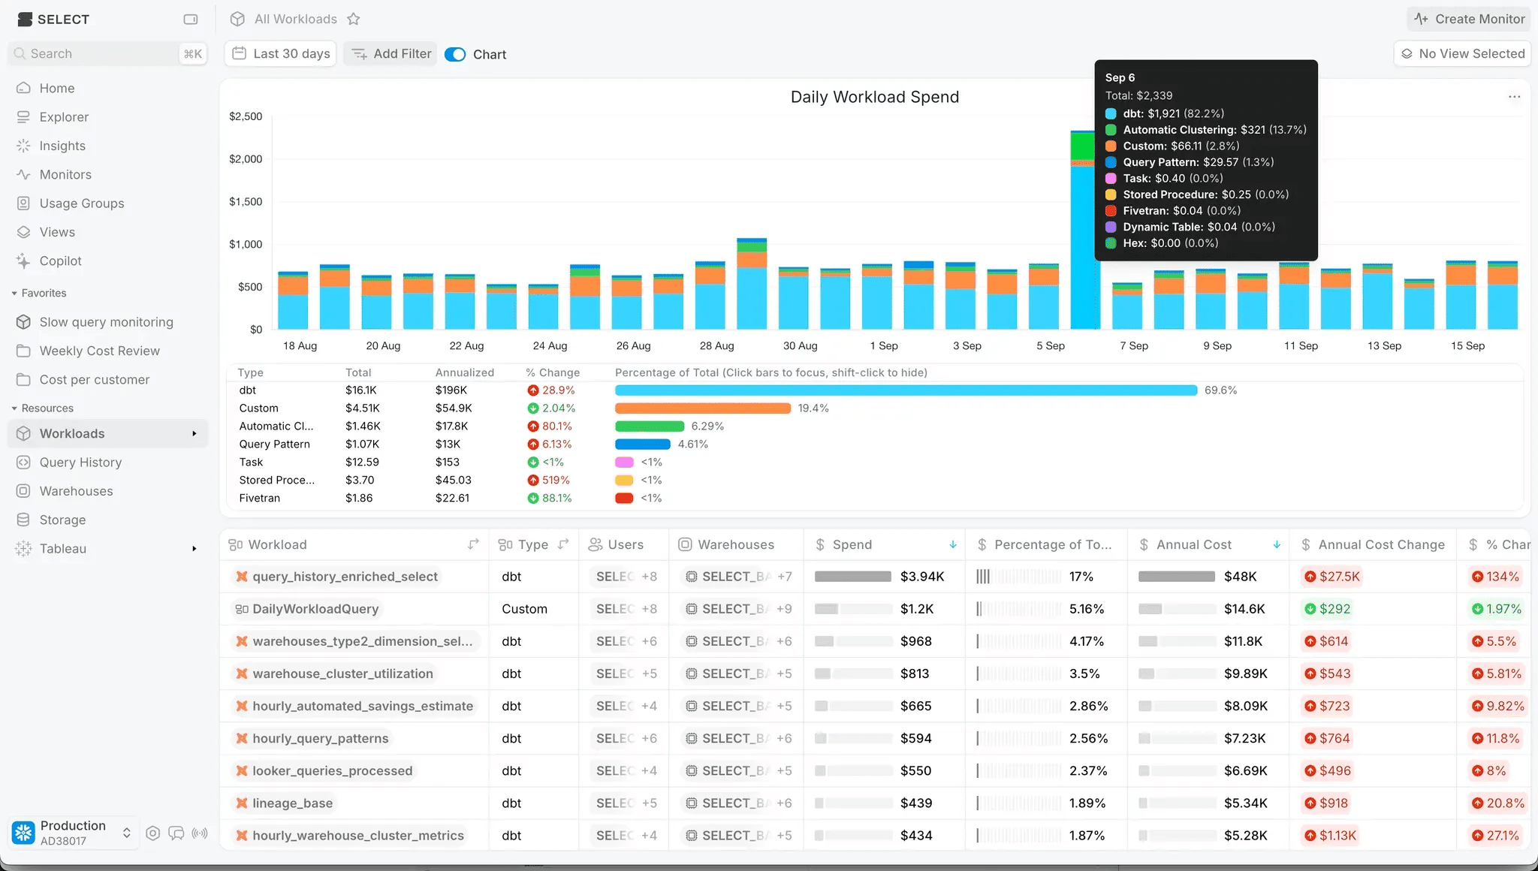Expand the Tableau submenu arrow
This screenshot has width=1538, height=871.
(x=195, y=549)
